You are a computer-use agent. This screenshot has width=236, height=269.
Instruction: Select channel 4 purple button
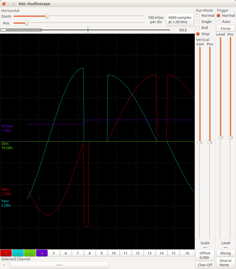click(x=42, y=253)
